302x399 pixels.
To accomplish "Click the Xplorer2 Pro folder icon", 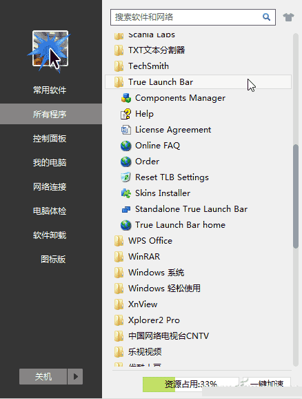I will click(x=119, y=320).
